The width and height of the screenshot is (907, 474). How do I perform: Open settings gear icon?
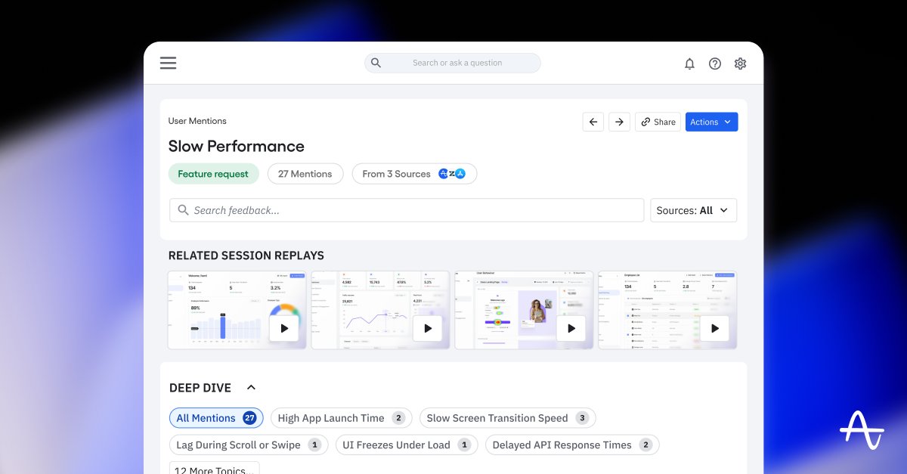coord(741,64)
